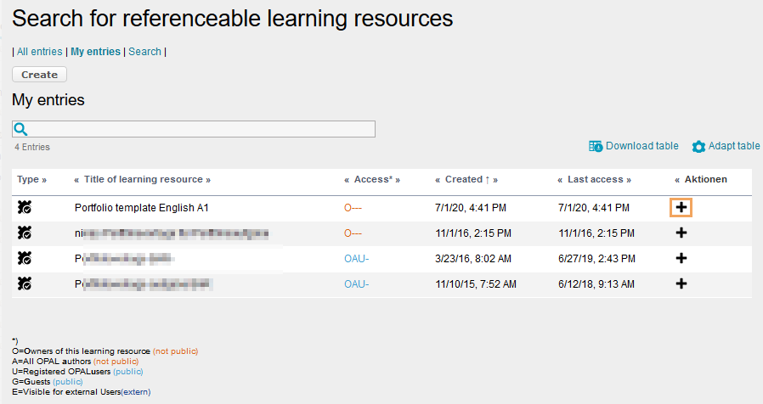Click plus icon for entry created 3/23/16
763x404 pixels.
click(681, 258)
